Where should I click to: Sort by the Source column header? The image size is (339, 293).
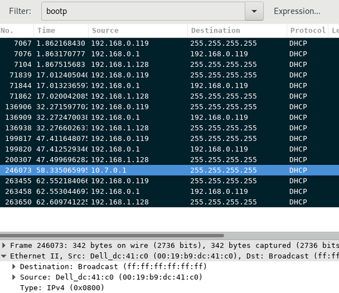coord(138,30)
